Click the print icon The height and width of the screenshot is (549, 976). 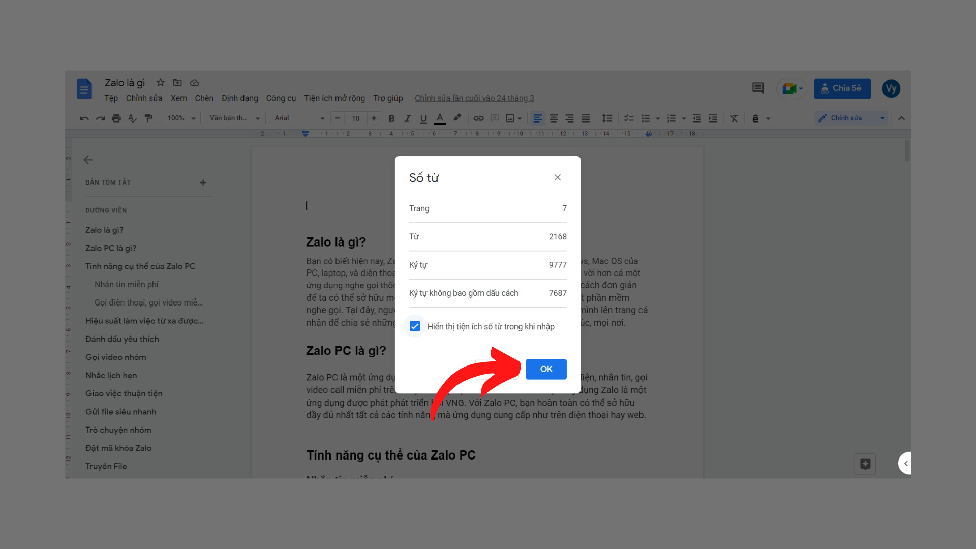point(116,118)
